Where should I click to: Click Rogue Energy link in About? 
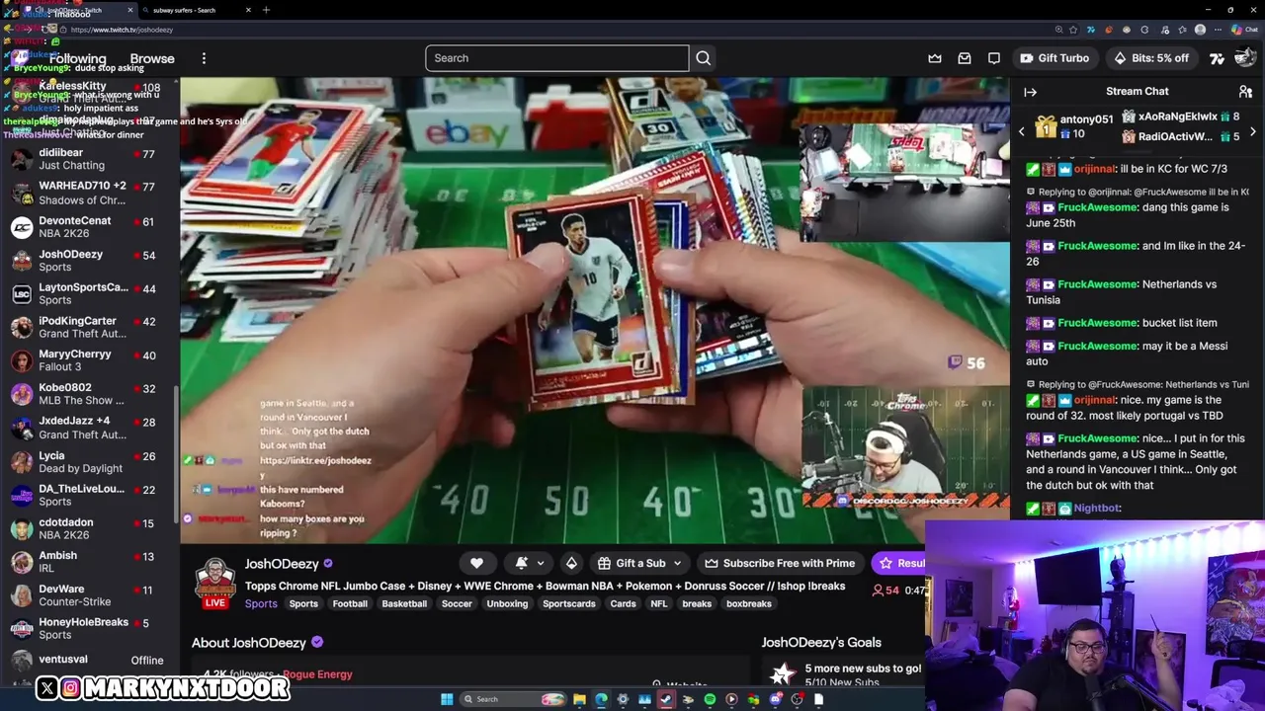point(317,674)
